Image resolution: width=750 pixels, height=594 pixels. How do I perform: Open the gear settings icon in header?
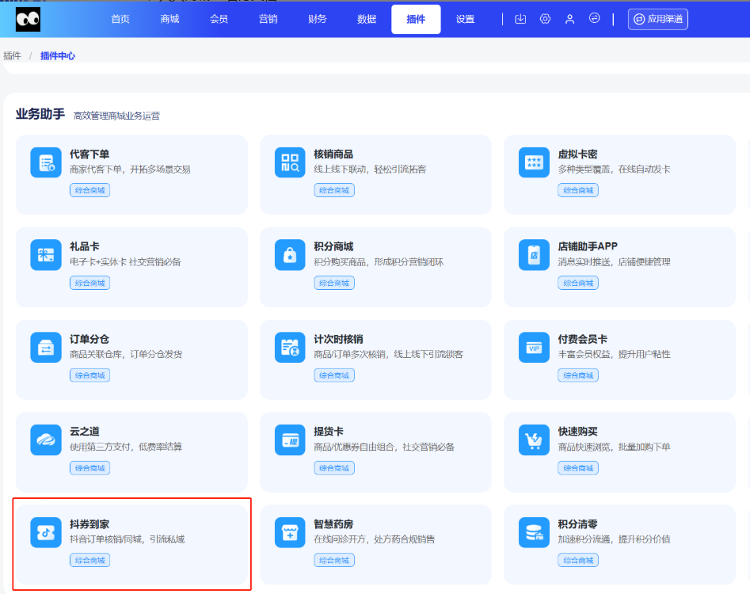tap(545, 19)
